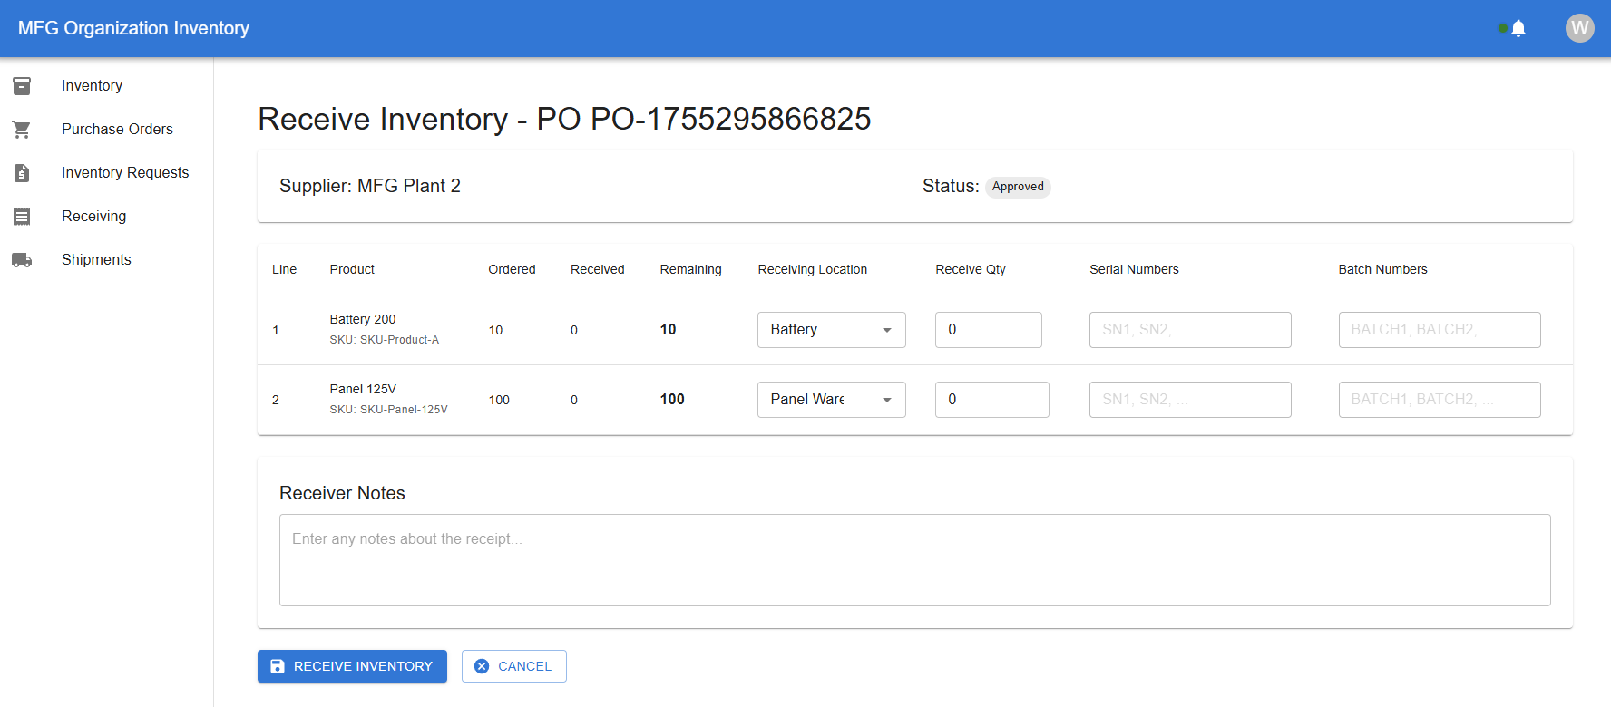This screenshot has width=1611, height=707.
Task: Click into the Receiver Notes text area
Action: point(914,560)
